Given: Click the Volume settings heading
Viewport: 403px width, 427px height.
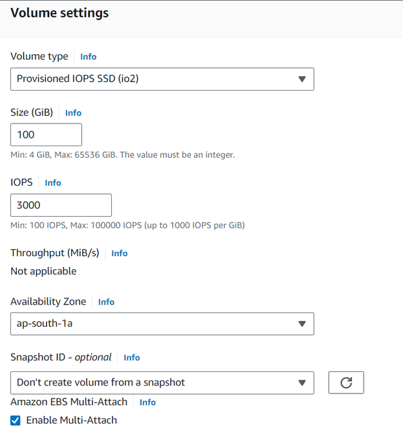Looking at the screenshot, I should 60,13.
